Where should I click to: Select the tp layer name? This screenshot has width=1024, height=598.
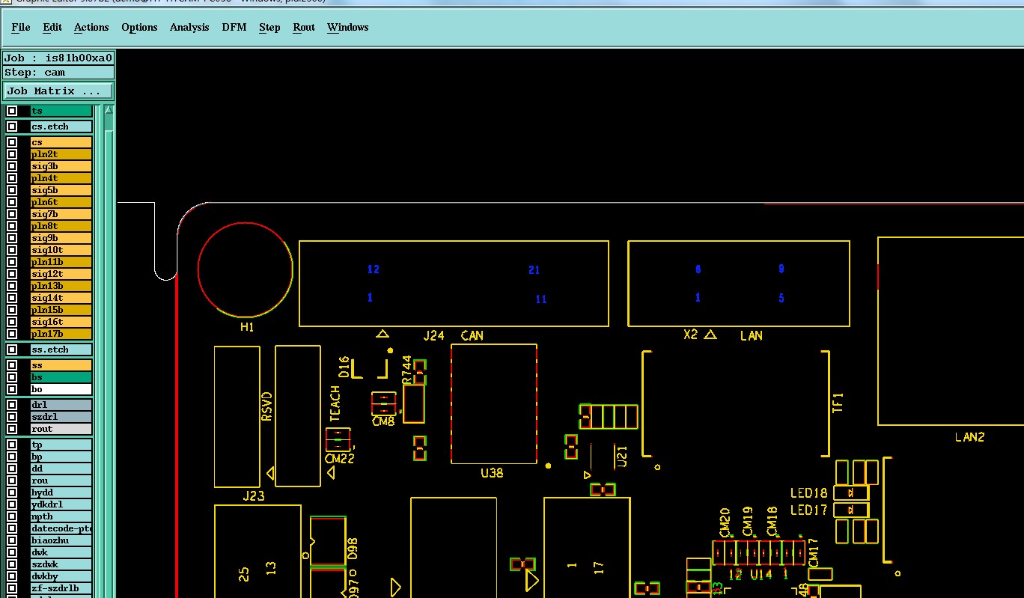[61, 445]
